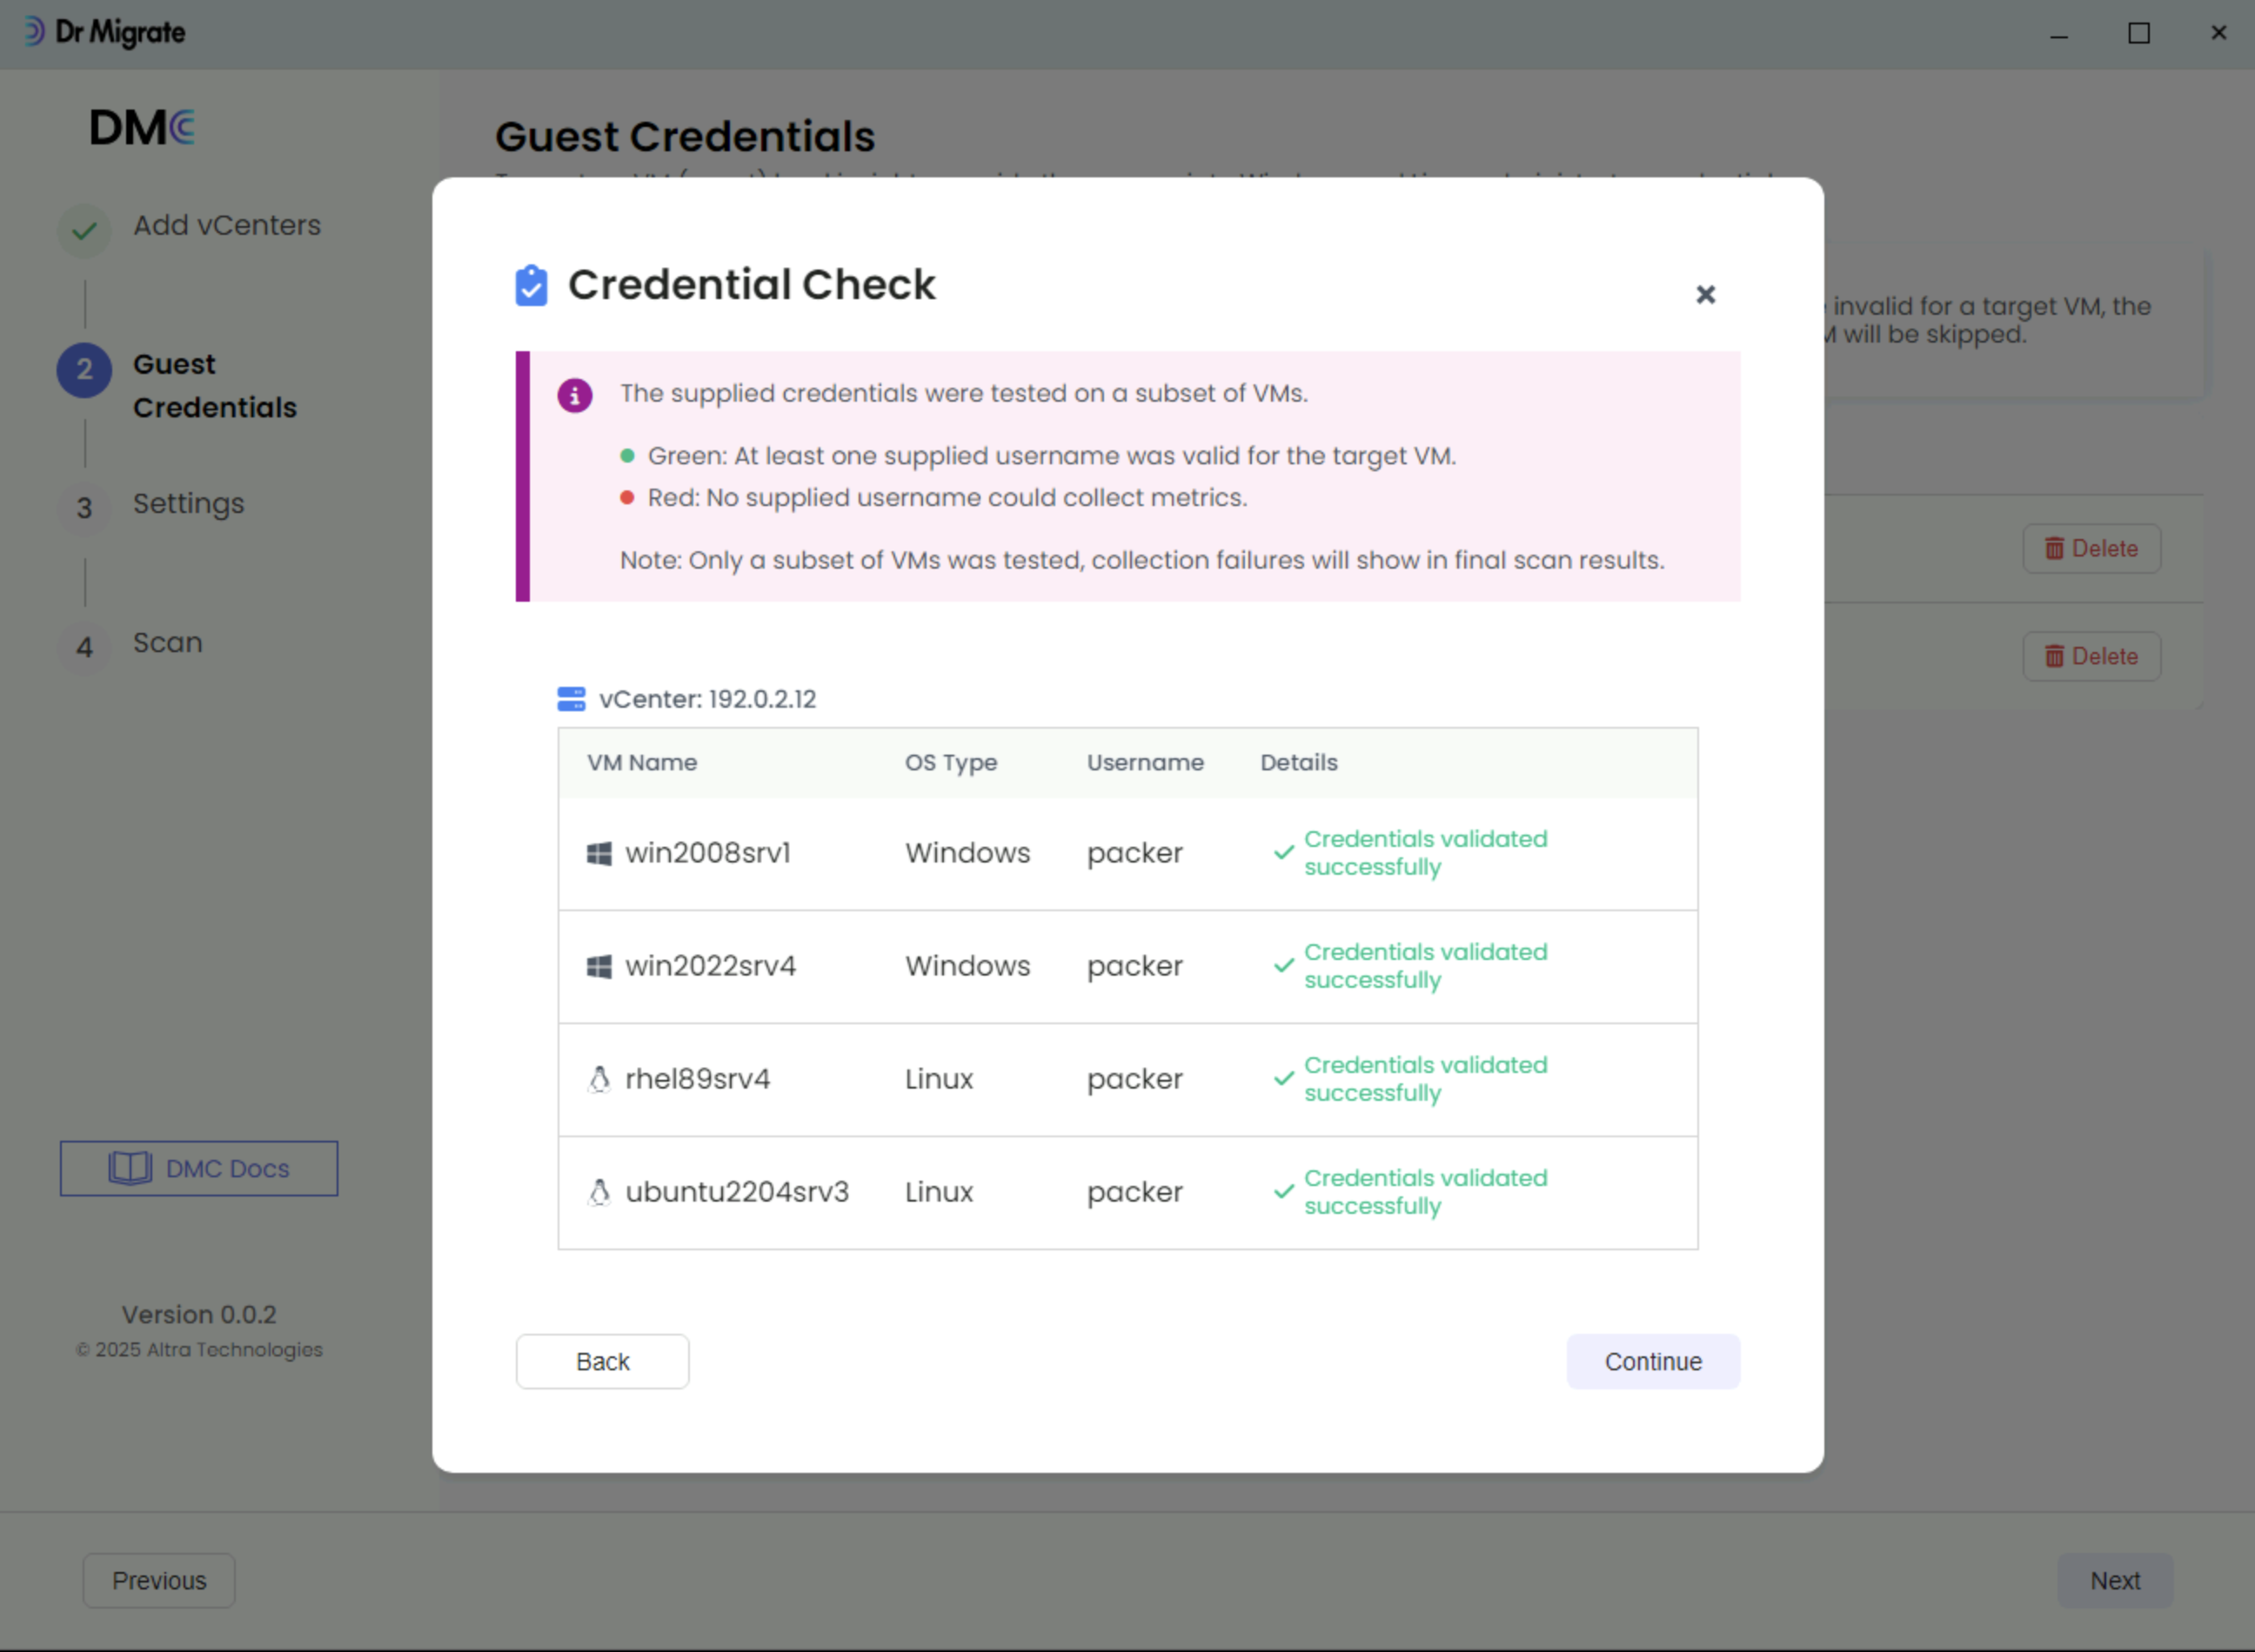Click Linux OS type for rhel89srv4
This screenshot has height=1652, width=2255.
point(939,1079)
